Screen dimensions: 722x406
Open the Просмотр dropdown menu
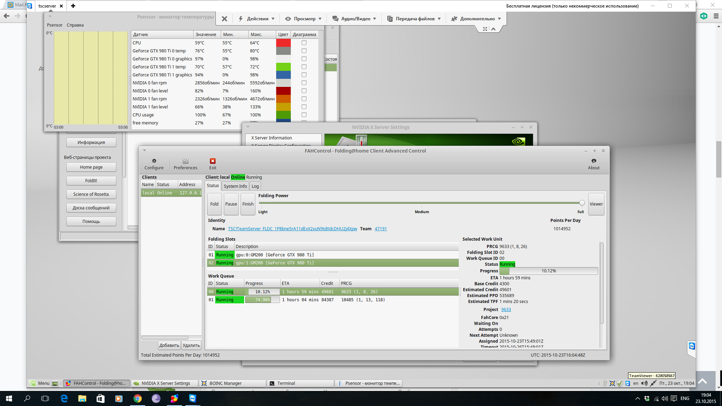(304, 18)
